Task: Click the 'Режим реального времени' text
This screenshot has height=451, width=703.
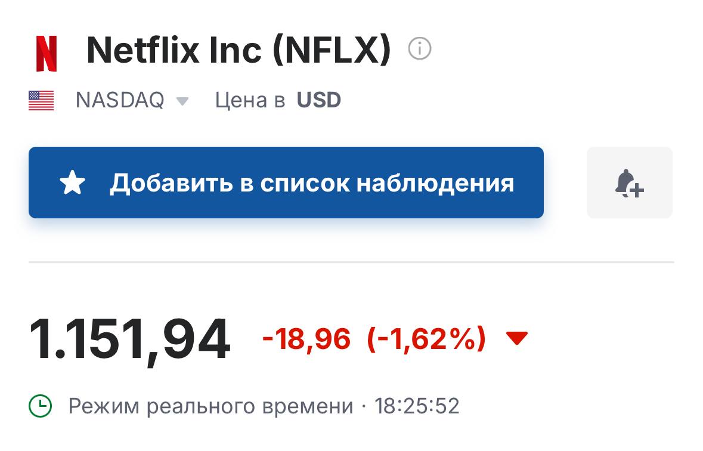Action: [210, 406]
